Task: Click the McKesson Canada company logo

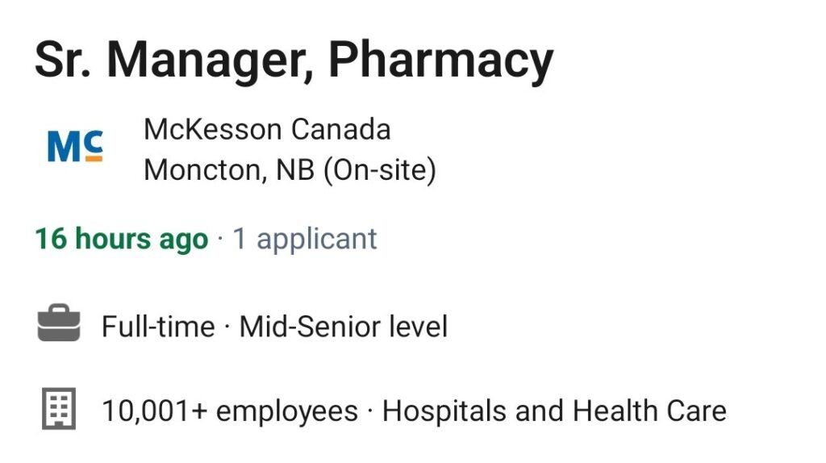Action: (x=75, y=146)
